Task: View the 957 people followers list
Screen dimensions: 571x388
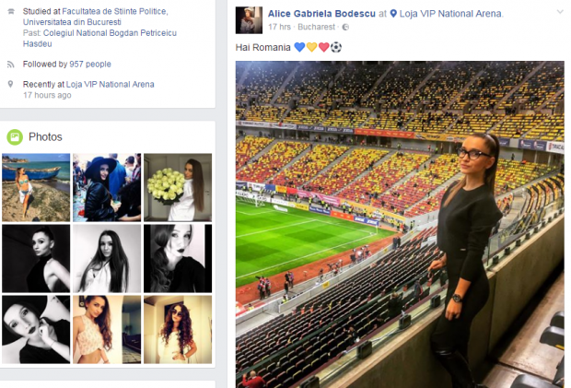Action: [x=90, y=65]
